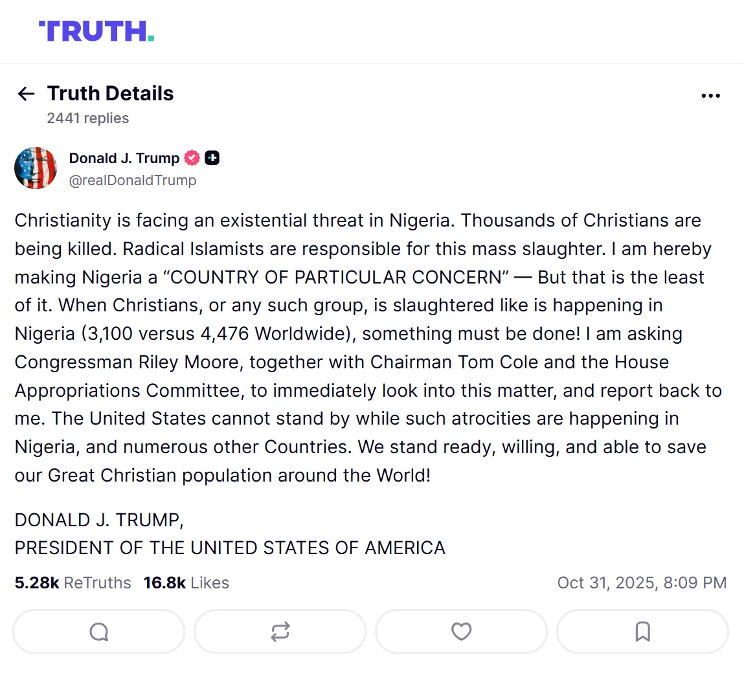
Task: Click the "PRESIDENT OF THE UNITED STATES" line
Action: (230, 548)
